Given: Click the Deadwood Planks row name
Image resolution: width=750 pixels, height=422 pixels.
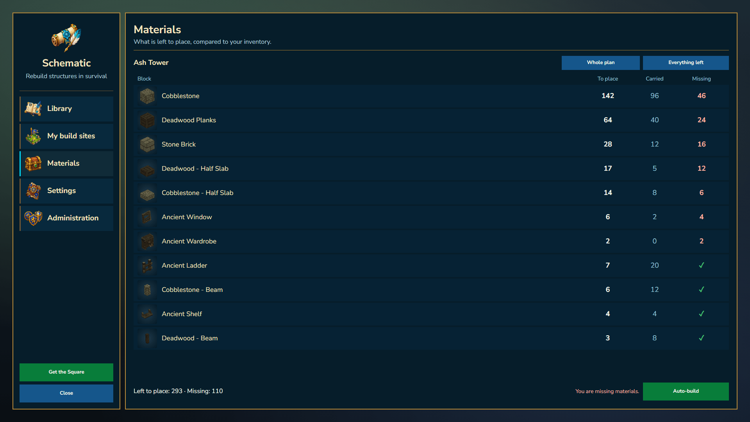Looking at the screenshot, I should [189, 120].
